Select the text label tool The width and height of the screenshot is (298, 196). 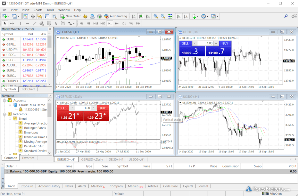pyautogui.click(x=63, y=23)
